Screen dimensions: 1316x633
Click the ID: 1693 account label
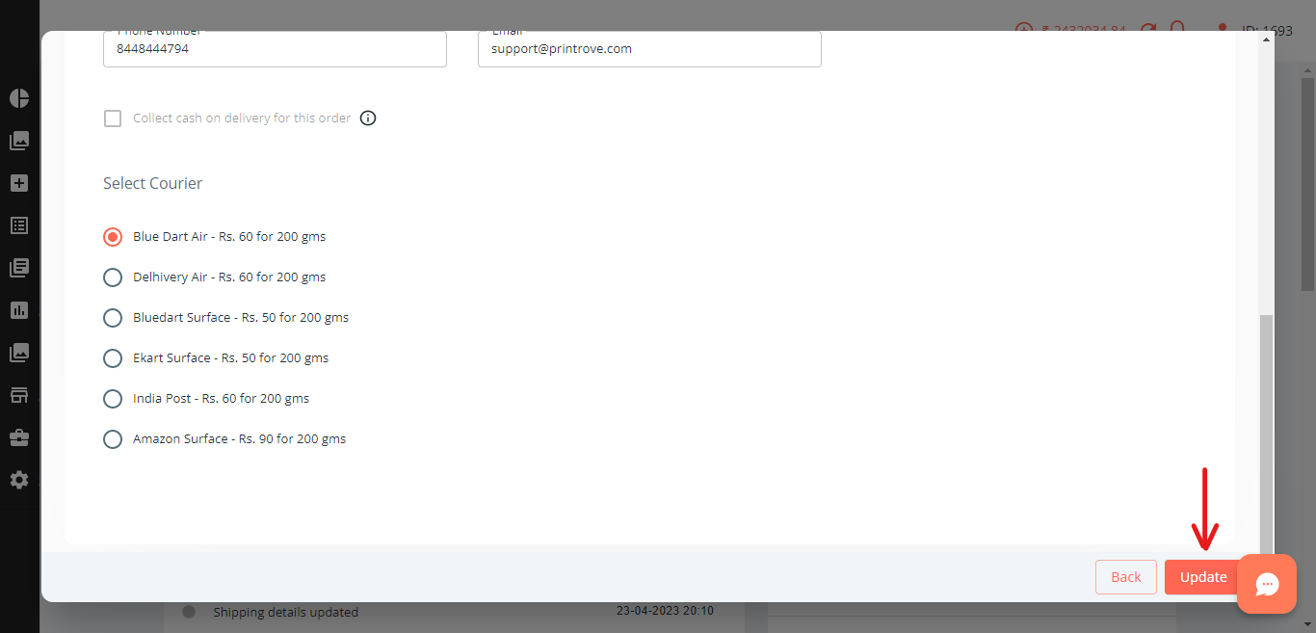(x=1267, y=30)
